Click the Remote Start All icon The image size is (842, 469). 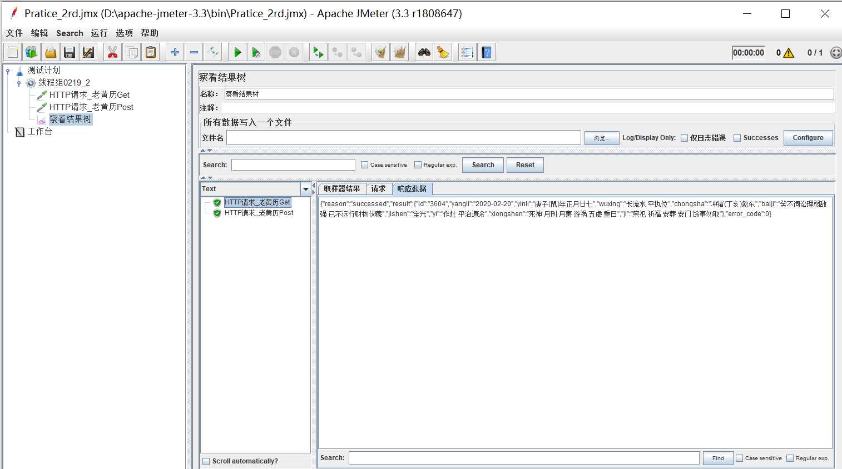pyautogui.click(x=318, y=52)
